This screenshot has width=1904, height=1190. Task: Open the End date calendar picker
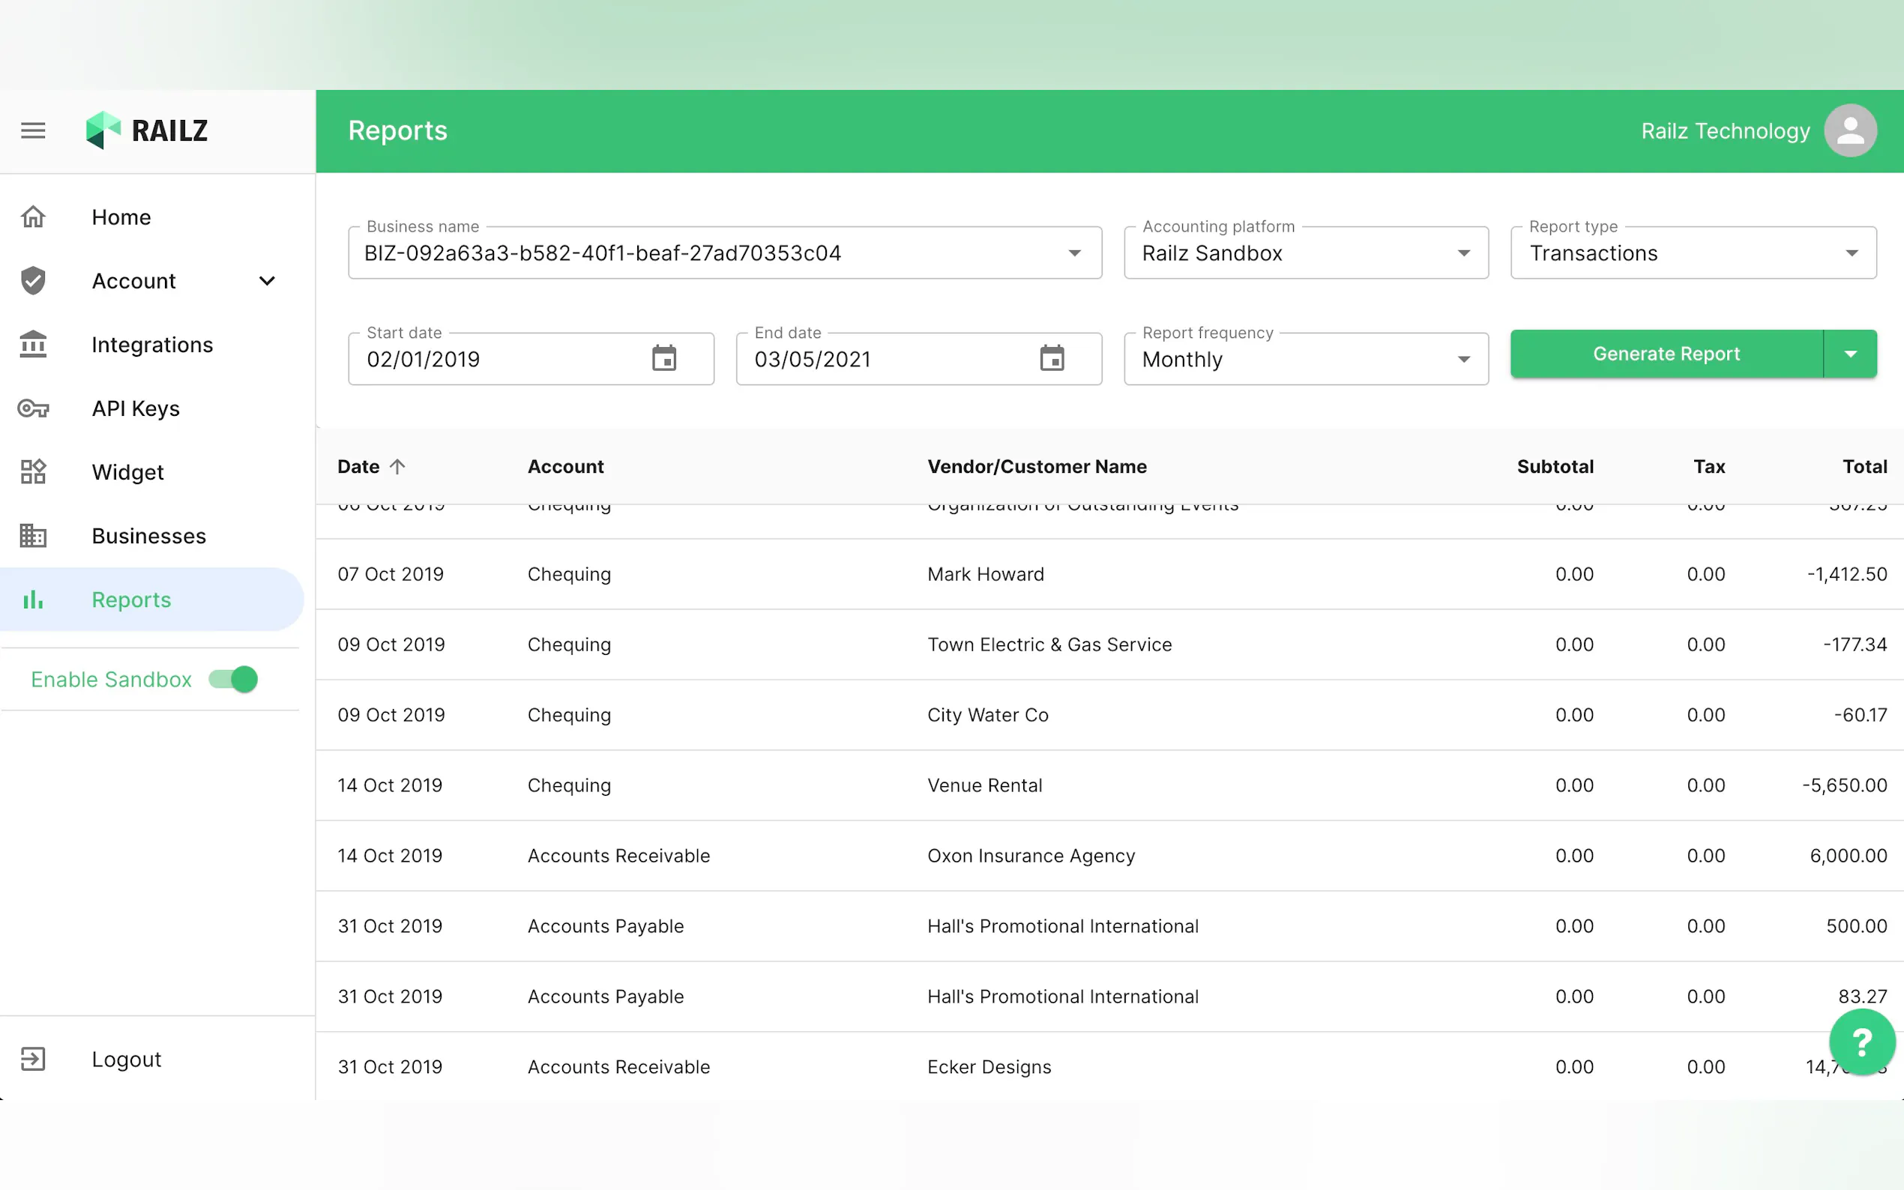pyautogui.click(x=1052, y=359)
